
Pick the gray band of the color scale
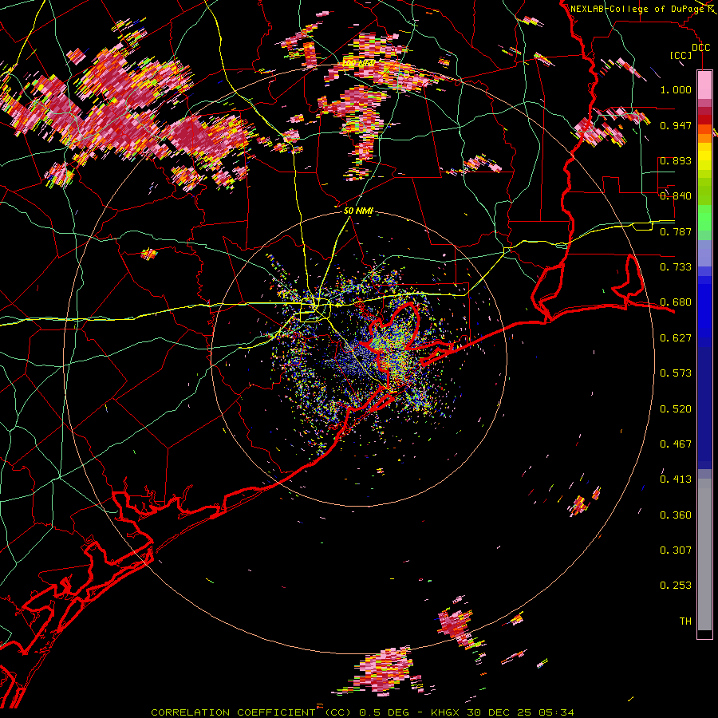point(704,554)
